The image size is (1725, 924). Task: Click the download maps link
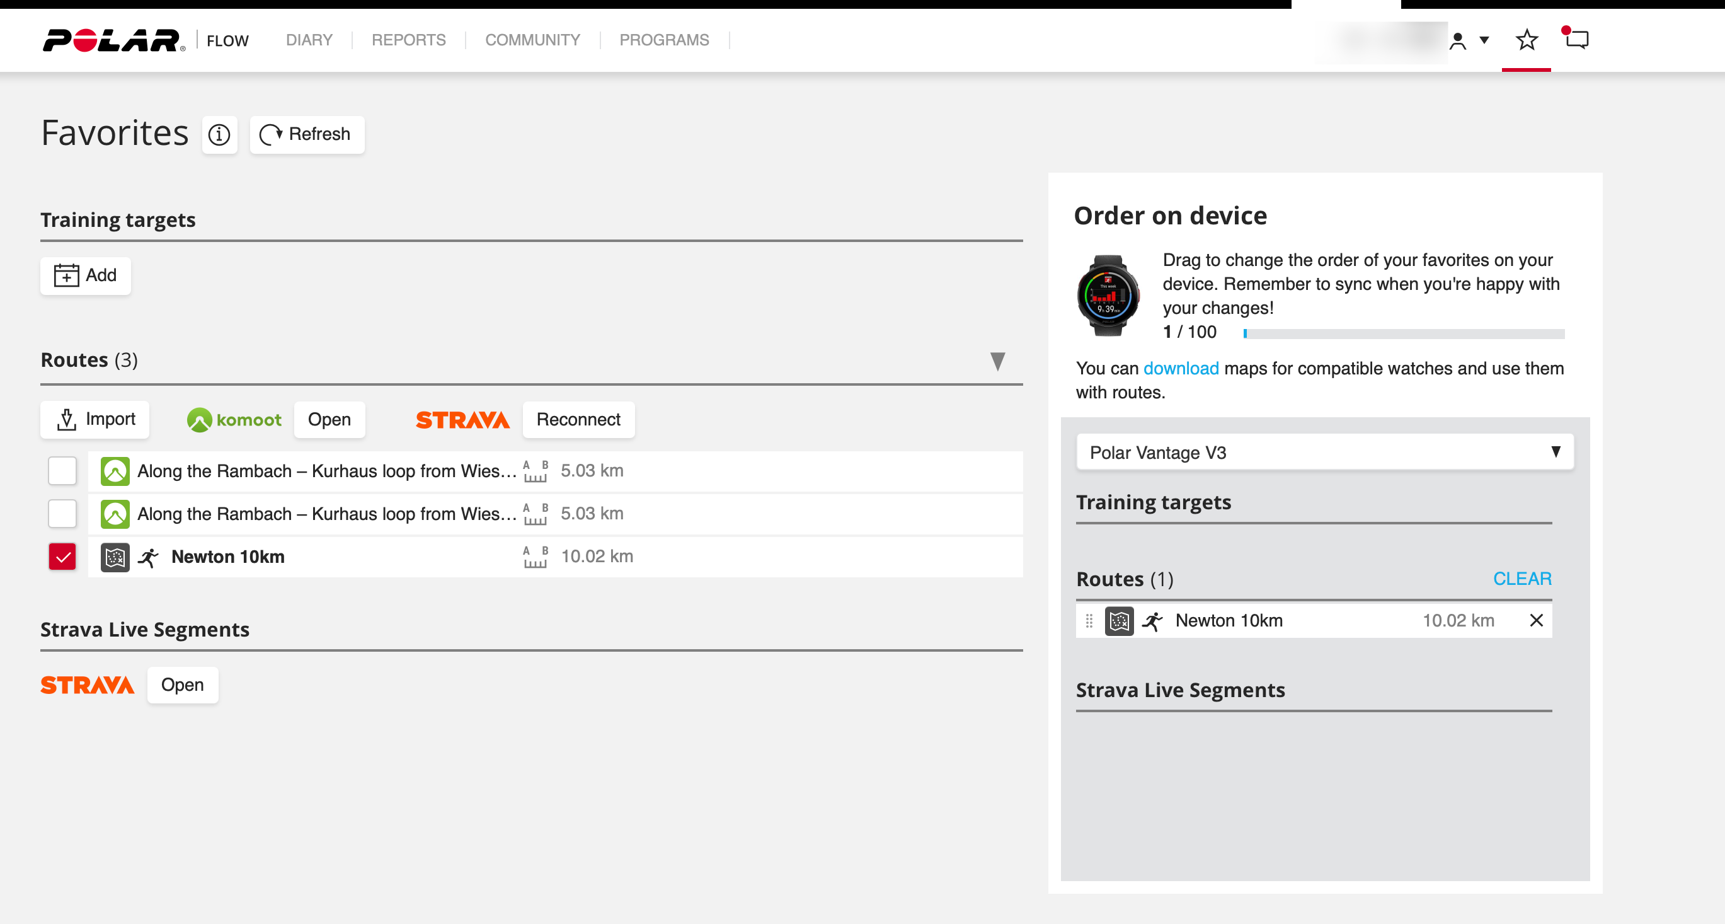click(1181, 369)
